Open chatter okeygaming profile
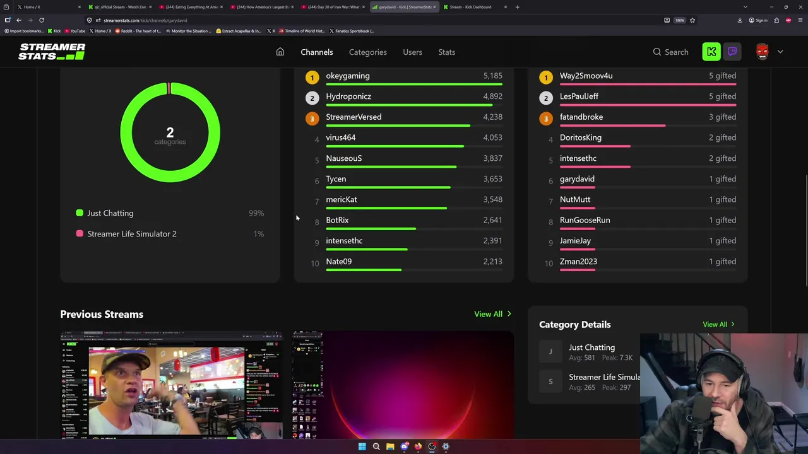 pyautogui.click(x=348, y=76)
